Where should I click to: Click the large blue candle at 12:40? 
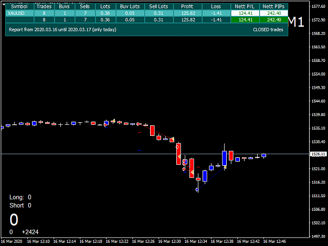224,158
